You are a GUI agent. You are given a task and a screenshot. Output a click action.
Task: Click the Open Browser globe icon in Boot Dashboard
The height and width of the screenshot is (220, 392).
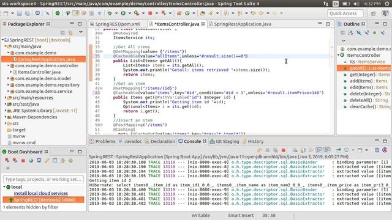click(31, 160)
